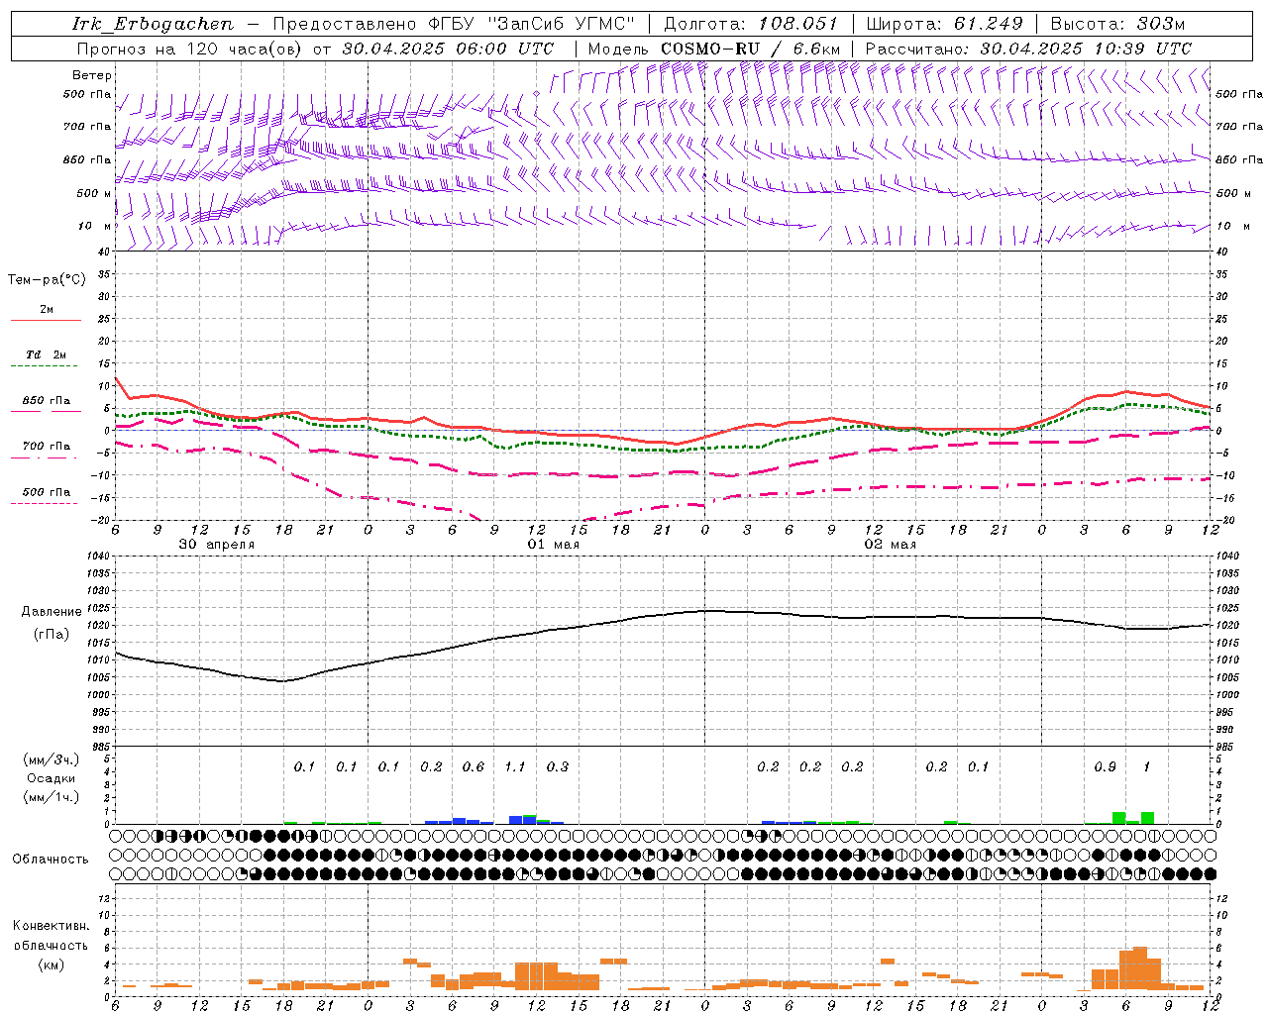The image size is (1268, 1014).
Task: Click the forecast start time '30.04.2025 06:00 UTC'
Action: tap(448, 49)
